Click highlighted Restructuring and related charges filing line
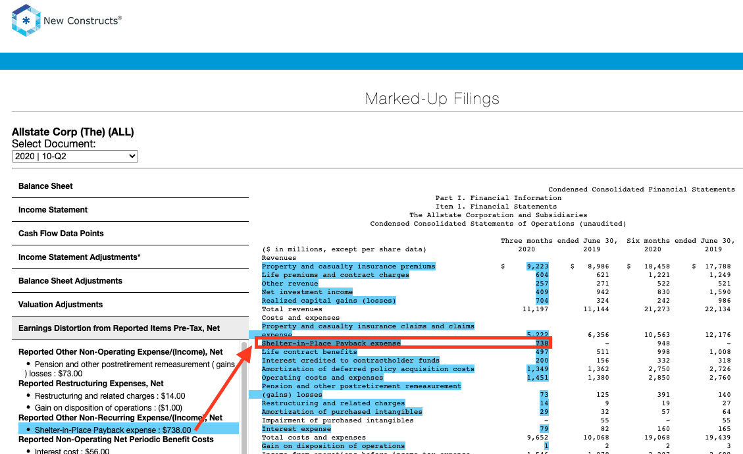This screenshot has width=743, height=454. click(333, 403)
